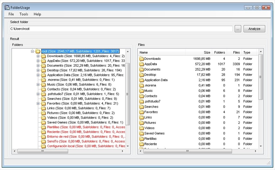Image resolution: width=275 pixels, height=170 pixels.
Task: Select the Configuración local tree row
Action: coord(86,146)
